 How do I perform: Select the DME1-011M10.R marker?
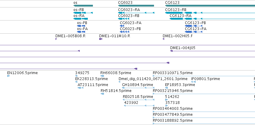point(101,39)
